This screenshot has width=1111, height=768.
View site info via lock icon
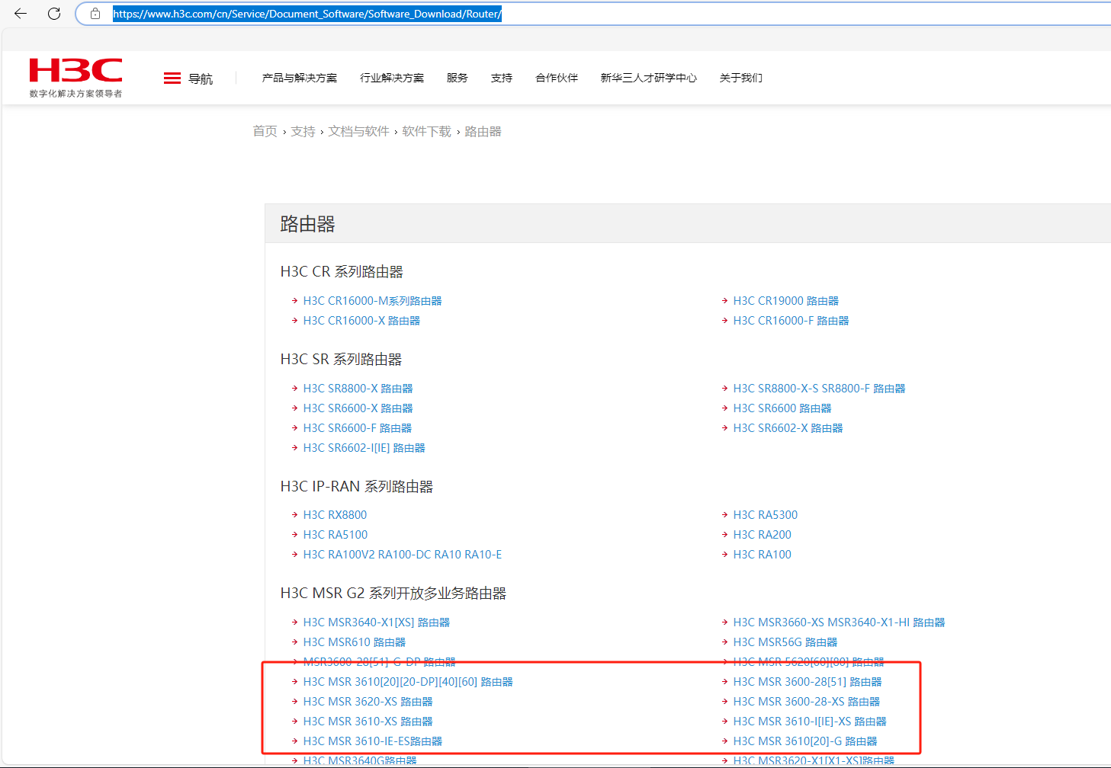point(95,14)
